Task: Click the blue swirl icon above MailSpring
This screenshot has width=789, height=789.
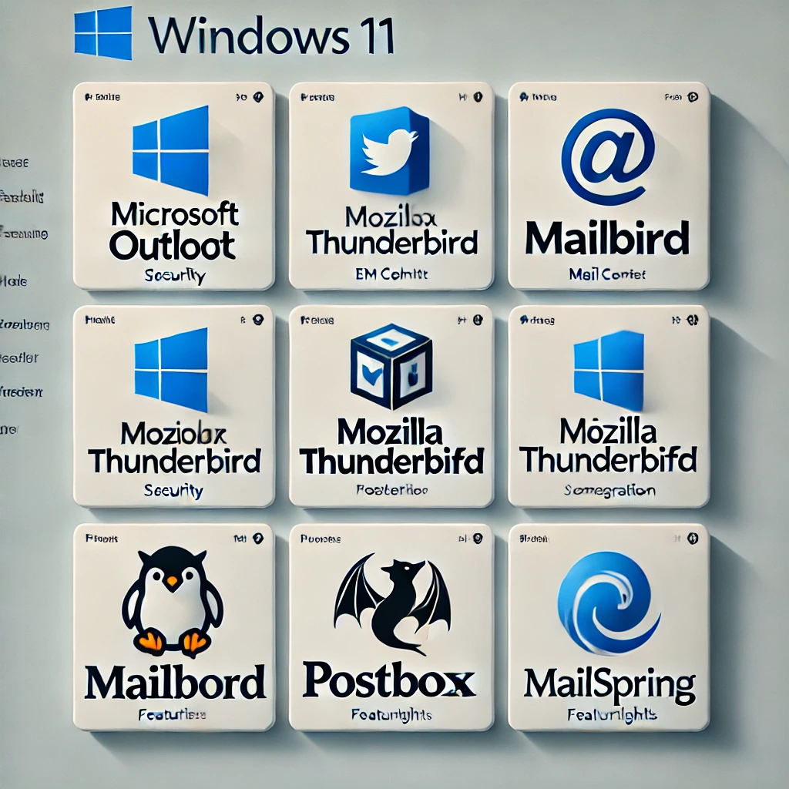Action: click(x=609, y=603)
